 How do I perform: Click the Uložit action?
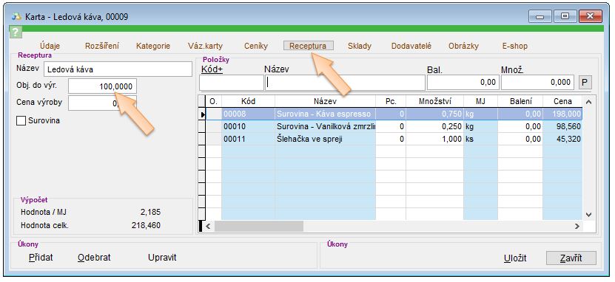(515, 258)
